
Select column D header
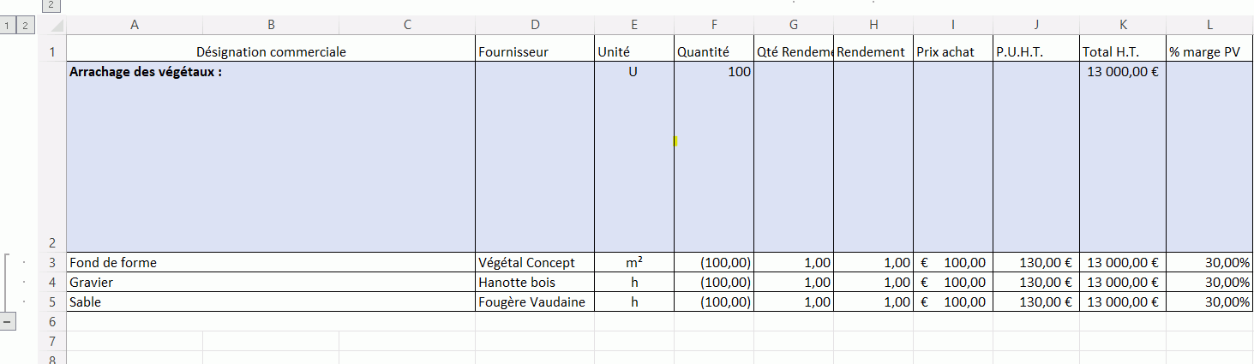(535, 26)
